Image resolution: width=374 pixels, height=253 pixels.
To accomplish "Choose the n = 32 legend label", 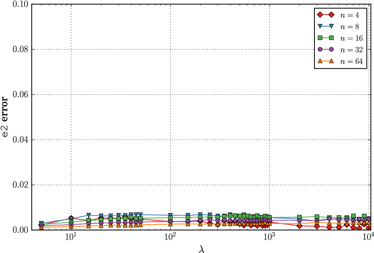I will click(x=351, y=49).
